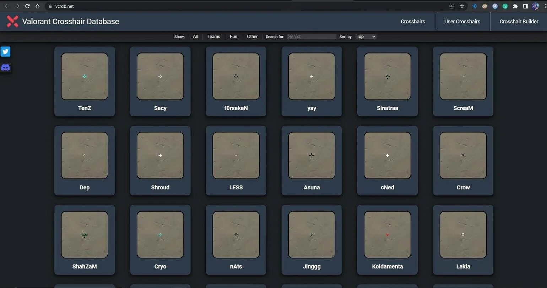This screenshot has height=288, width=547.
Task: Switch to the User Crosshairs tab
Action: pyautogui.click(x=462, y=21)
